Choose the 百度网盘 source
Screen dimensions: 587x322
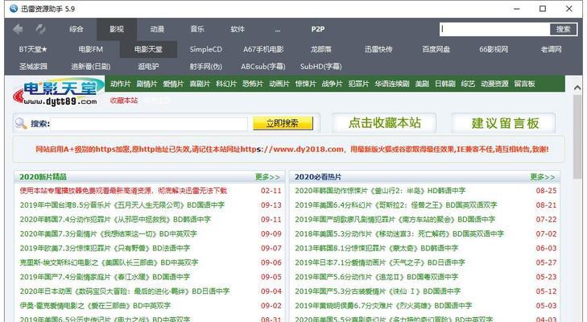tap(436, 49)
